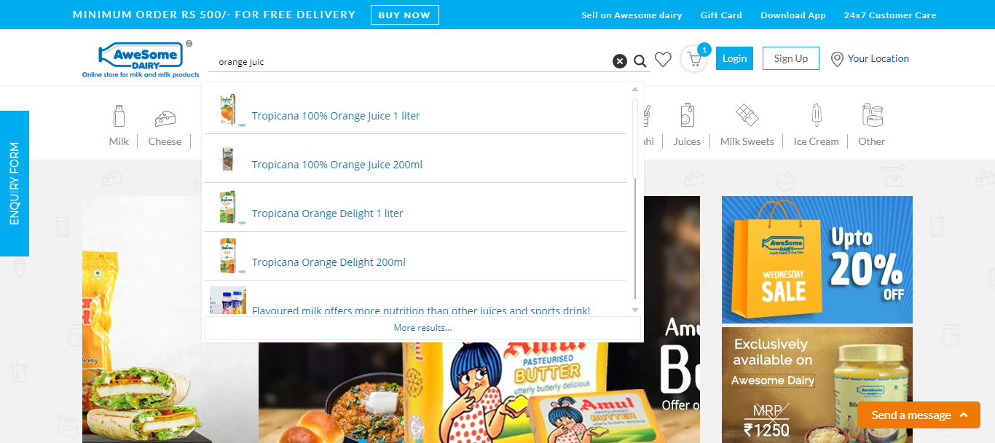995x443 pixels.
Task: Clear the search box with the X icon
Action: [x=619, y=61]
